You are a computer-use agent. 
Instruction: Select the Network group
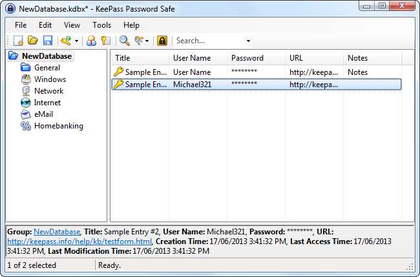pyautogui.click(x=48, y=91)
